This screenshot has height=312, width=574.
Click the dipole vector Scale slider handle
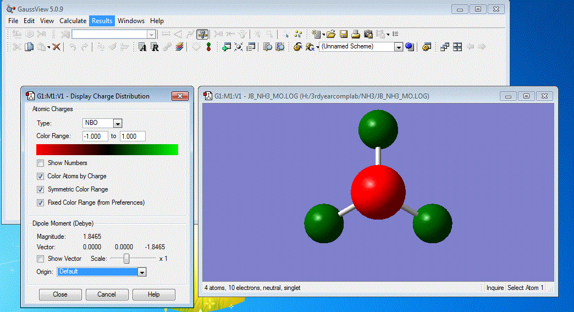coord(126,259)
